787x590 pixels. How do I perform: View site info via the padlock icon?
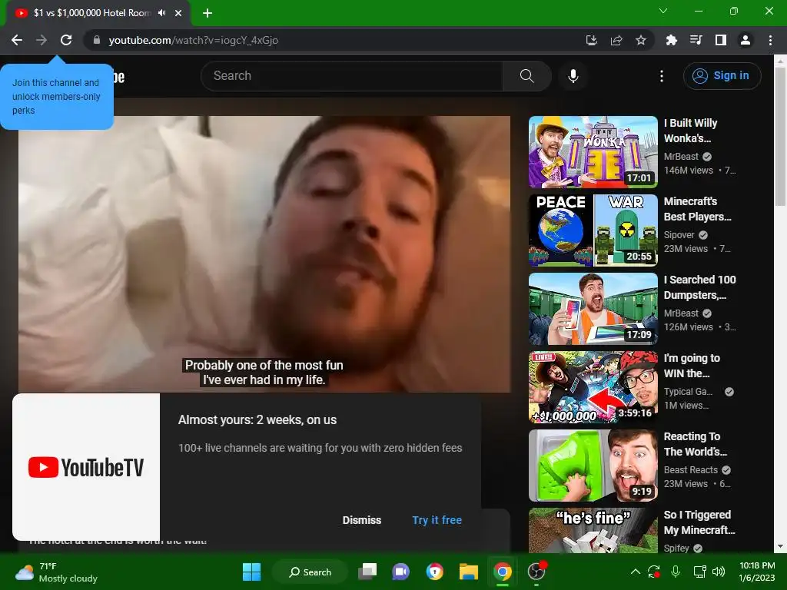coord(96,40)
